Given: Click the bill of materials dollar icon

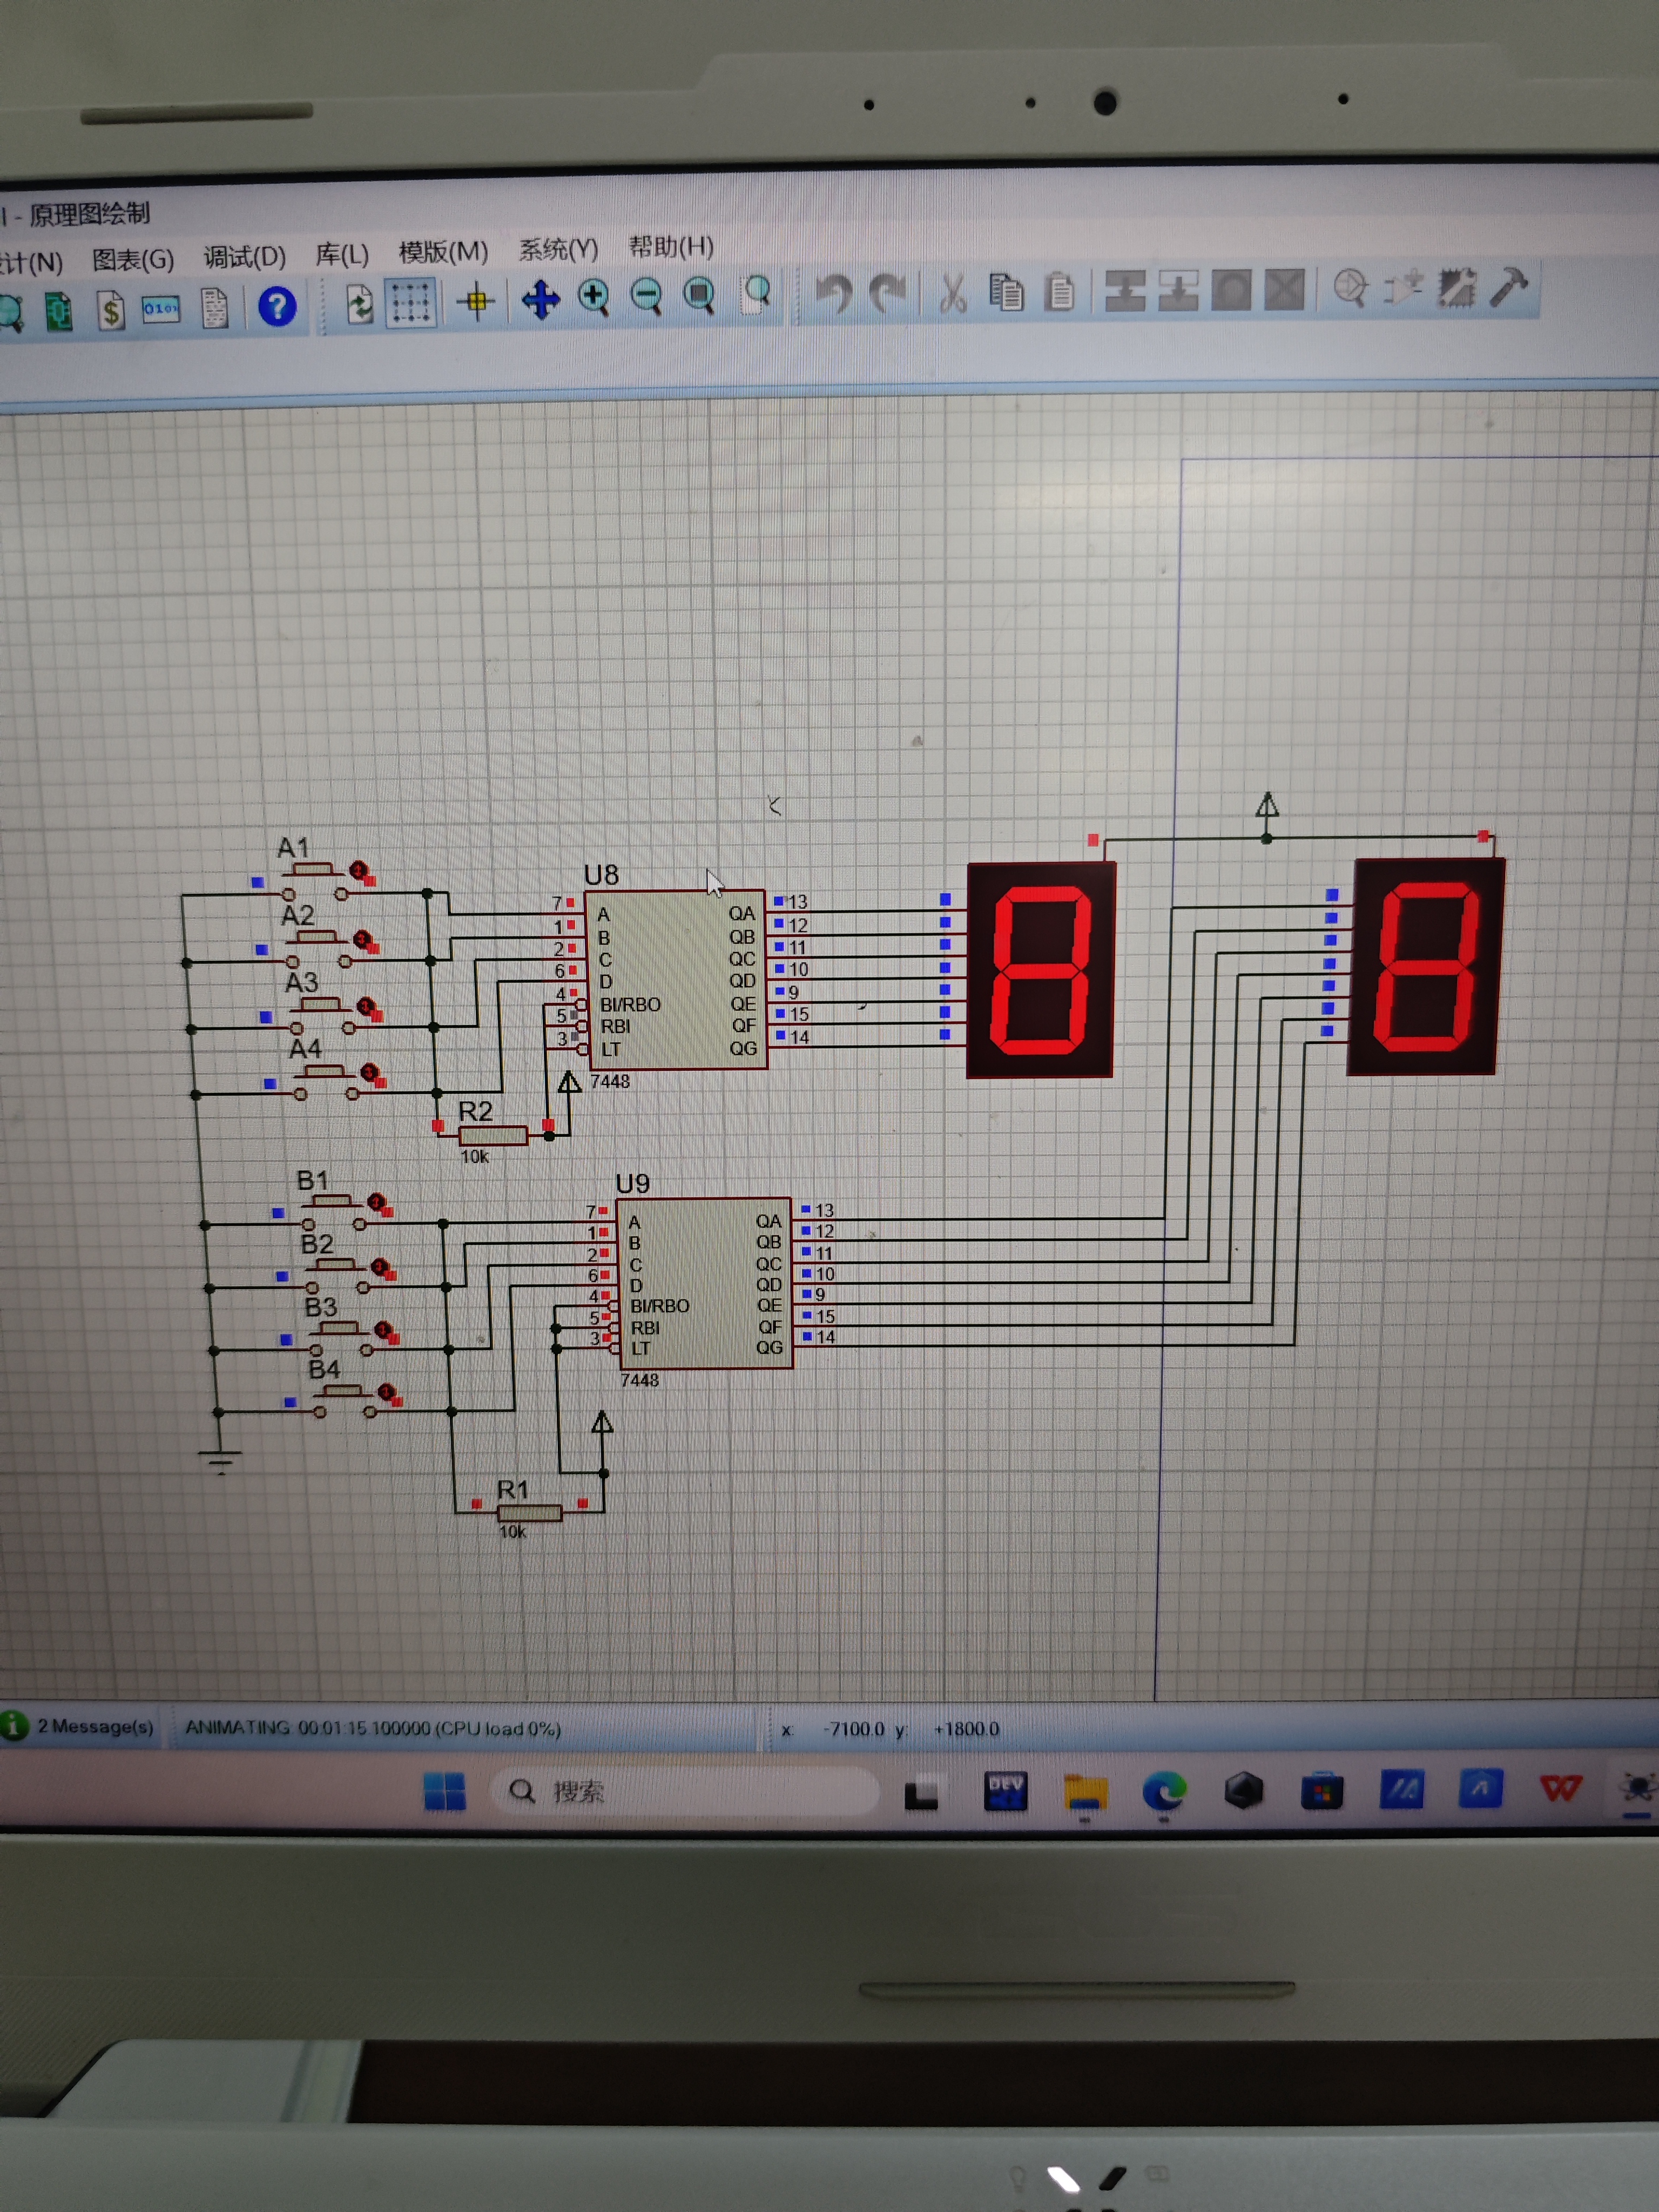Looking at the screenshot, I should pos(111,311).
